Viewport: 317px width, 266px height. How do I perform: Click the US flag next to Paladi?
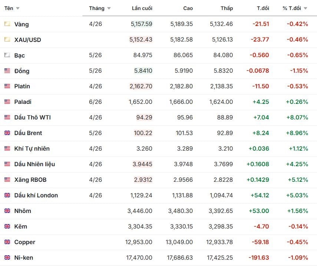[x=7, y=102]
